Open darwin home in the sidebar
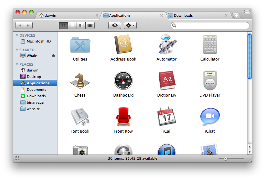This screenshot has height=180, width=265. [35, 70]
